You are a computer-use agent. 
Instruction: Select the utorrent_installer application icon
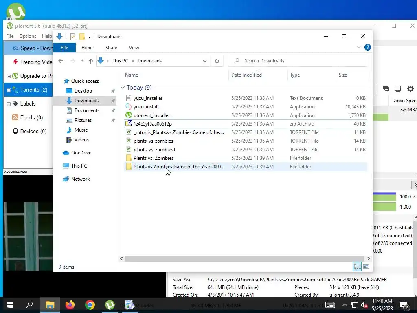point(129,115)
